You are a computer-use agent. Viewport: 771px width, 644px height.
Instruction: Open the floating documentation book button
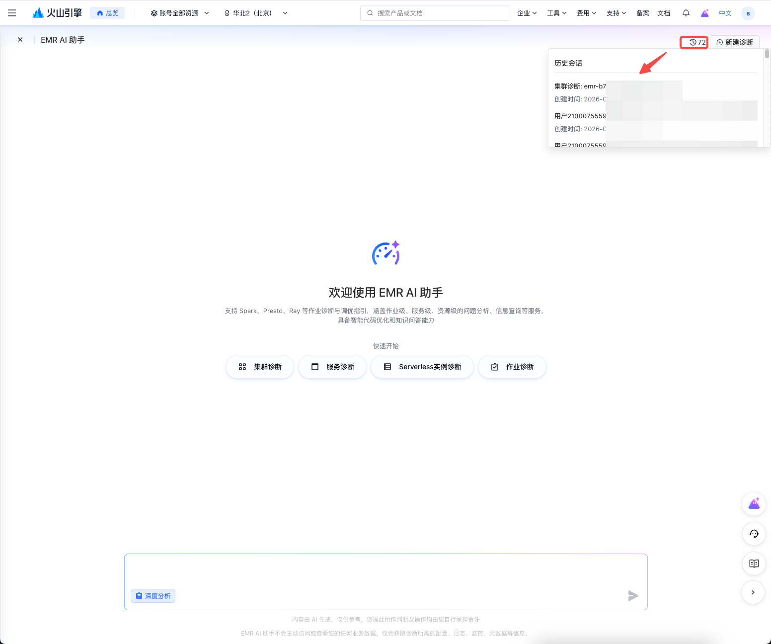(754, 563)
